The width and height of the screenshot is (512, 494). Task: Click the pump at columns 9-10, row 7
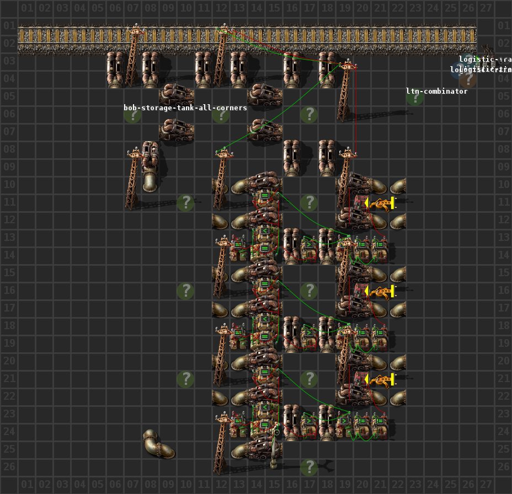177,130
